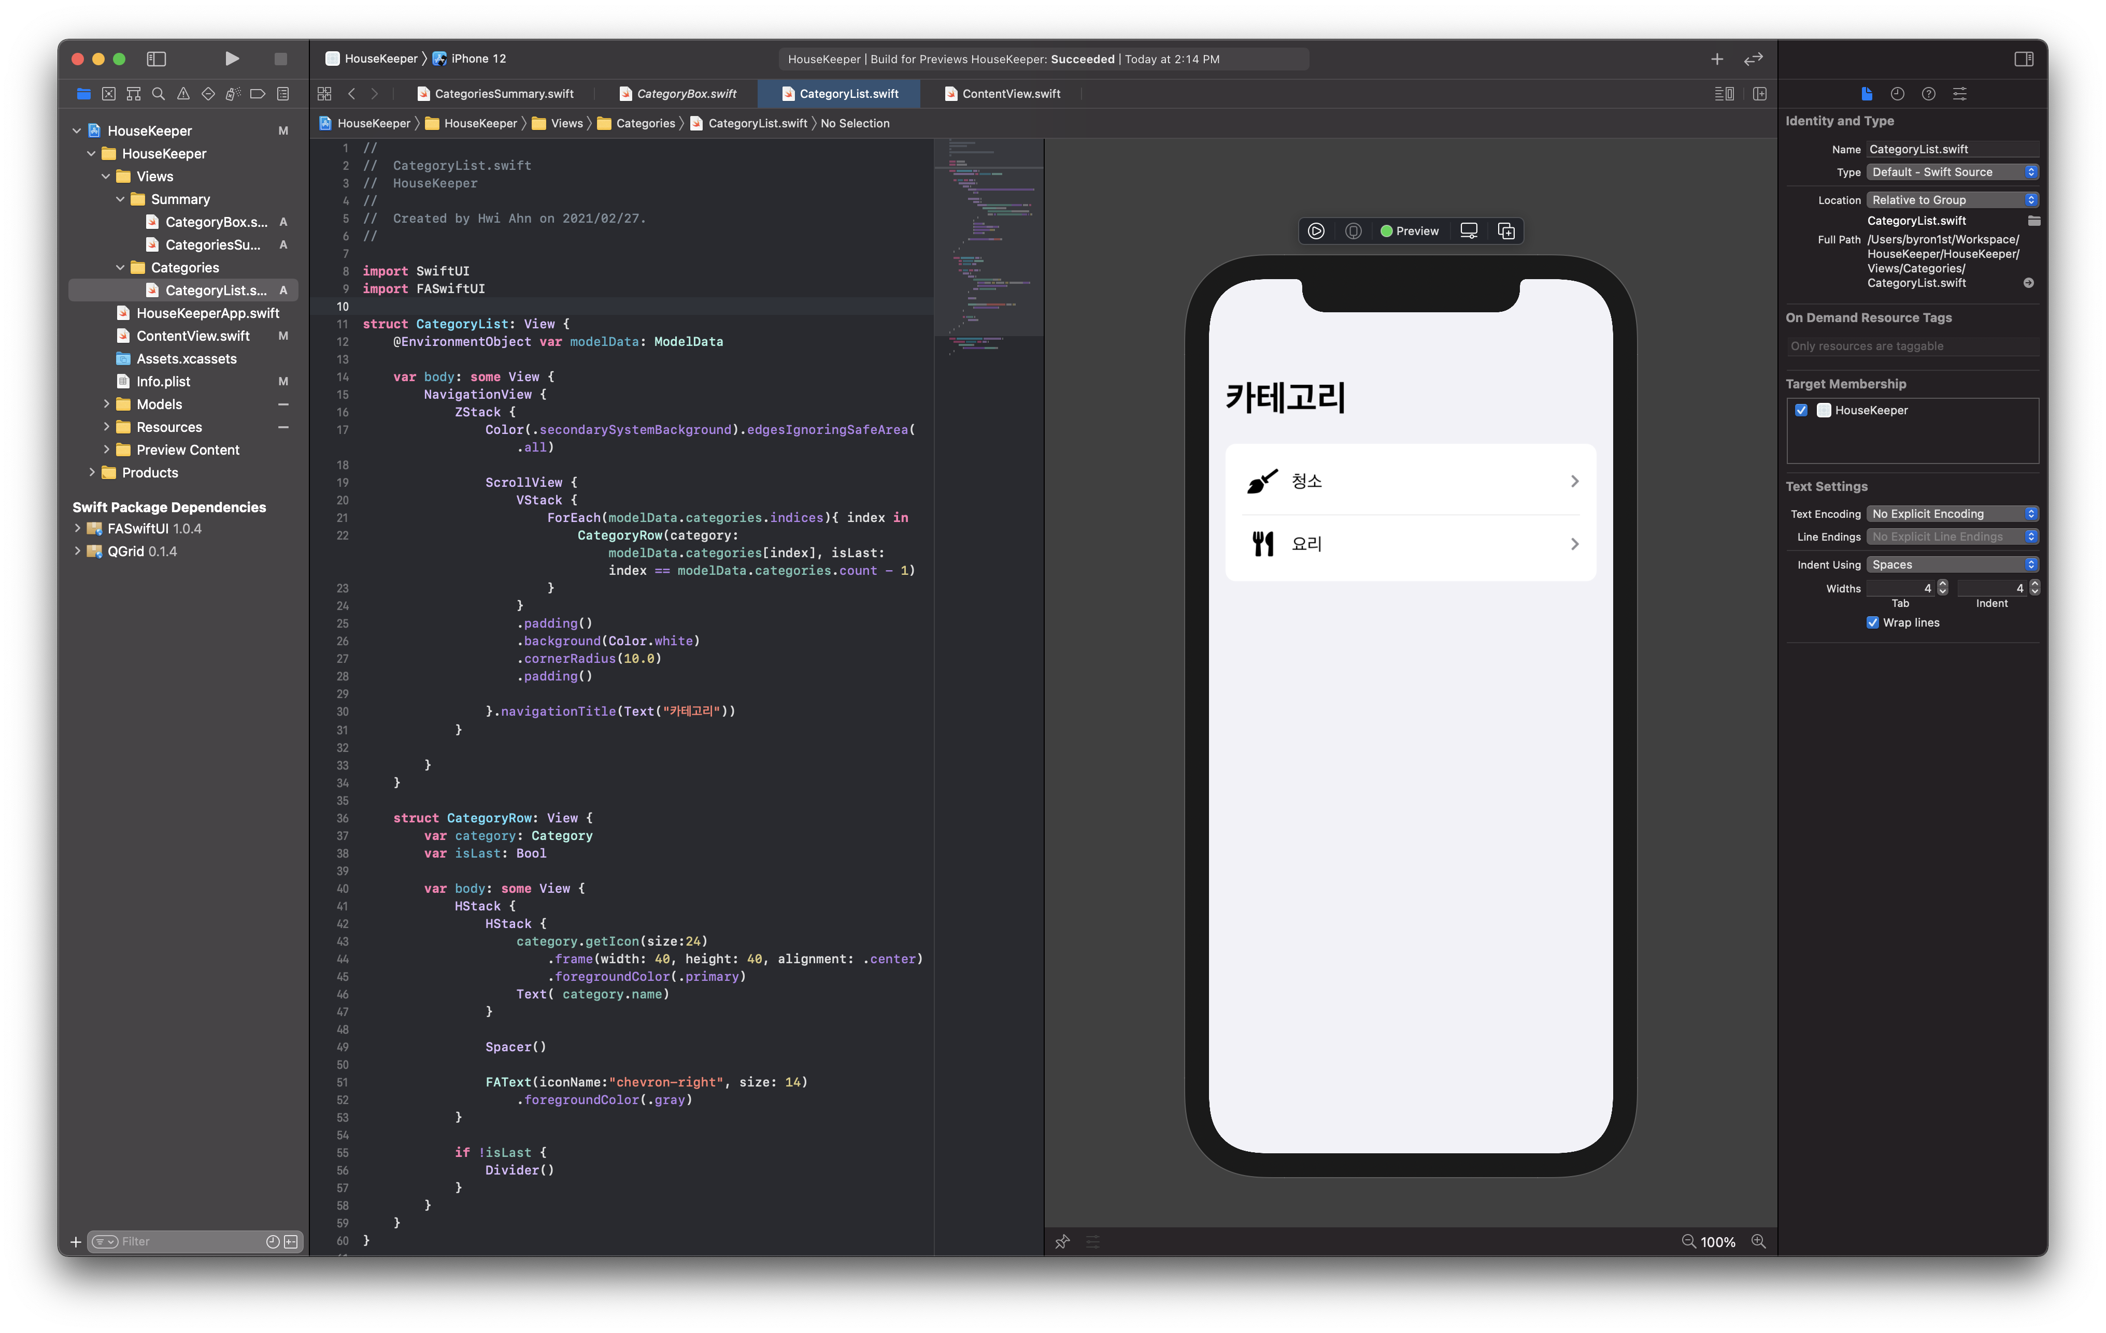Increase the Tab width stepper
This screenshot has height=1333, width=2106.
(x=1942, y=584)
